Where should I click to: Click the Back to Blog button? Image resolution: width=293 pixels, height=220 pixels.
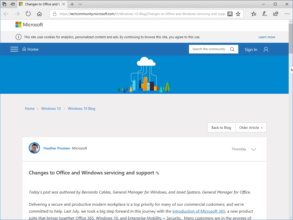click(x=221, y=127)
